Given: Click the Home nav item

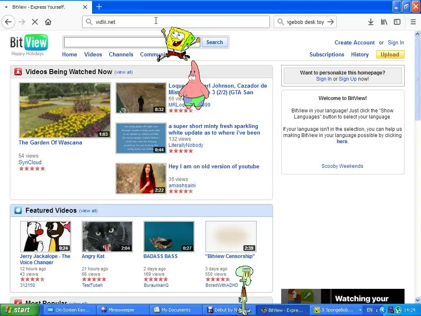Looking at the screenshot, I should click(69, 55).
